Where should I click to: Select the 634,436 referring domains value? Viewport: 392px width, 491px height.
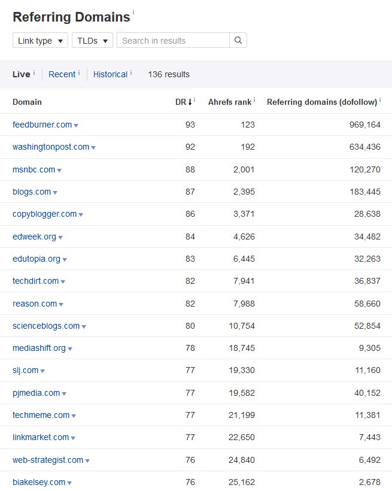click(364, 147)
